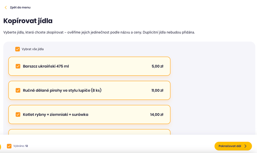Image resolution: width=257 pixels, height=153 pixels.
Task: Uncheck the Ručně dělané pirohy checkbox
Action: click(18, 90)
